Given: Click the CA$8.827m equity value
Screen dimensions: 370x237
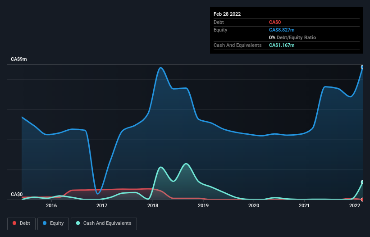Looking at the screenshot, I should point(282,30).
